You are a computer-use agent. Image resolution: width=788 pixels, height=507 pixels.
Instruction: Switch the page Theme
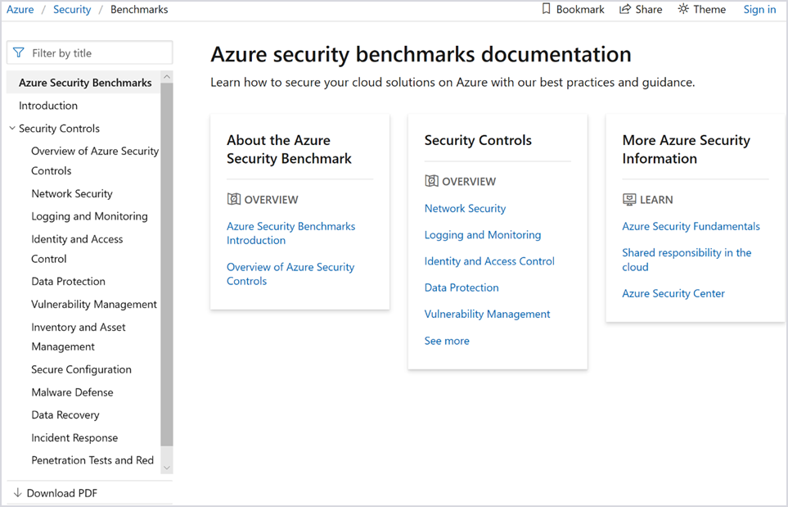(700, 9)
